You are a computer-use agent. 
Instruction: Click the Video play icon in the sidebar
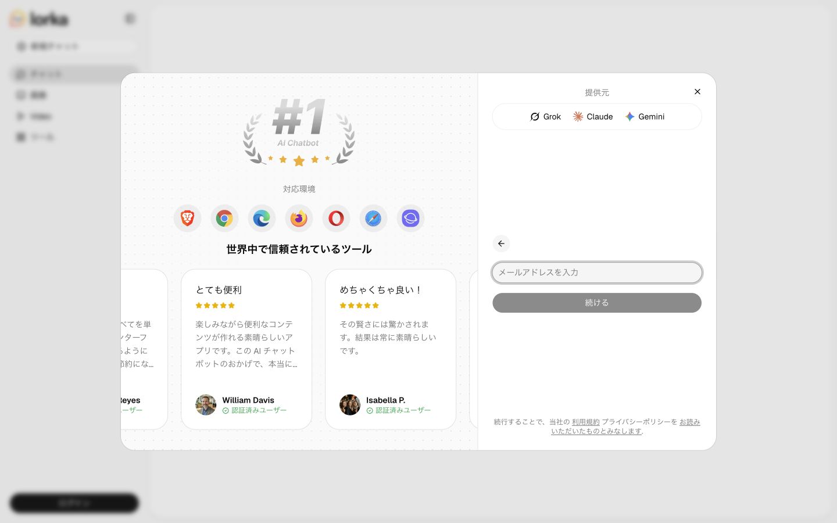[x=21, y=116]
